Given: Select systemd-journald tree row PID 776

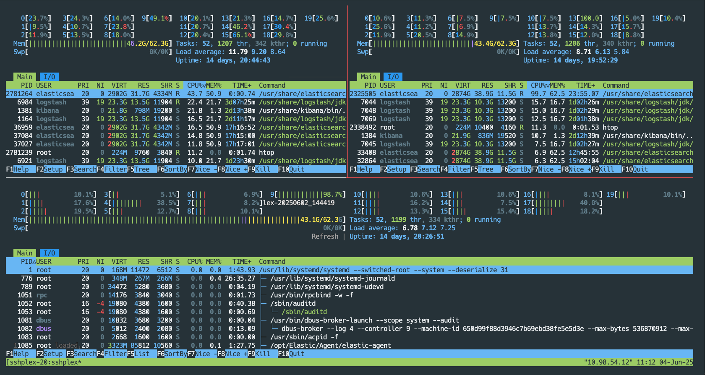Looking at the screenshot, I should (x=350, y=278).
